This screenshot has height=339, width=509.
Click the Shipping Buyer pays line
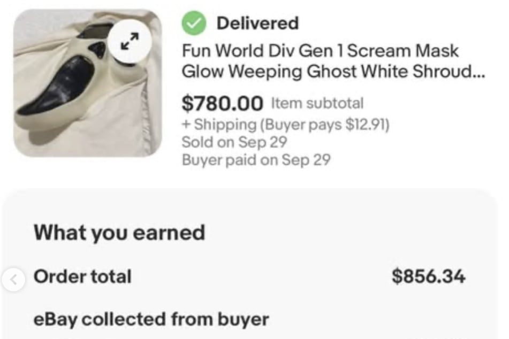(x=285, y=125)
